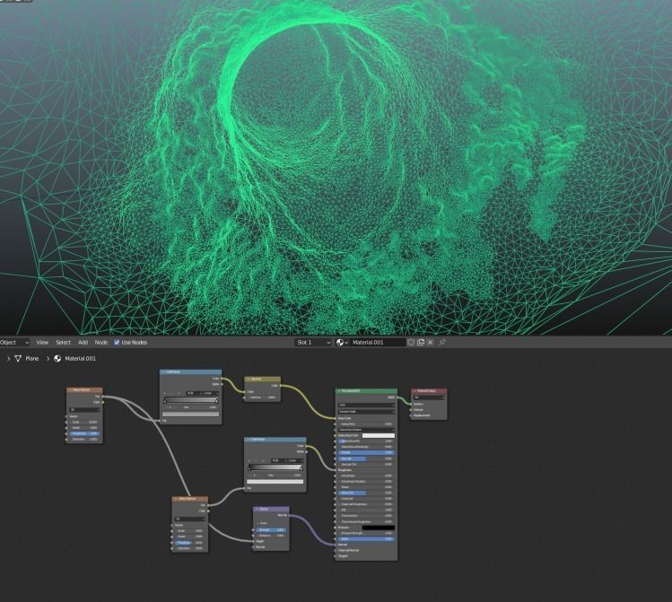Click the Material.001 sphere icon in breadcrumb
The width and height of the screenshot is (672, 602).
pyautogui.click(x=57, y=359)
